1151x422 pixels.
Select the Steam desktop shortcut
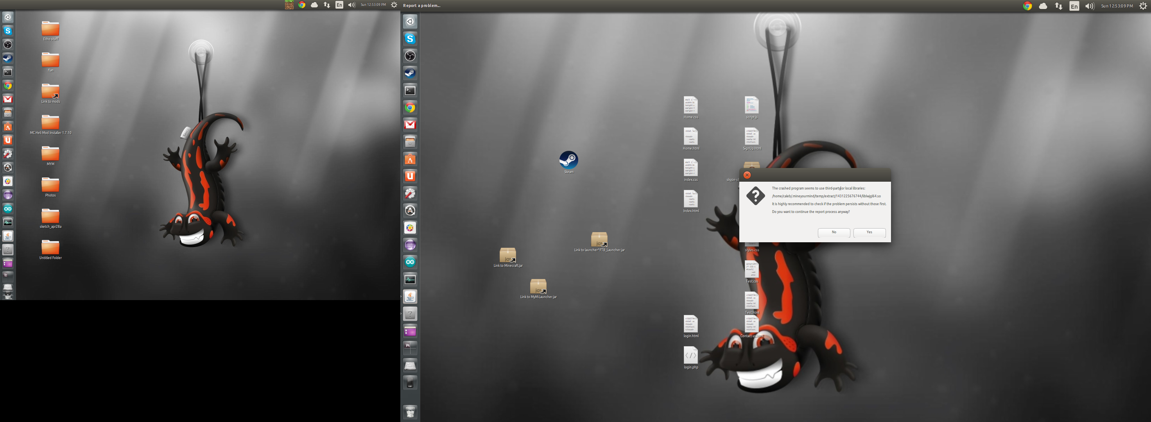tap(568, 162)
